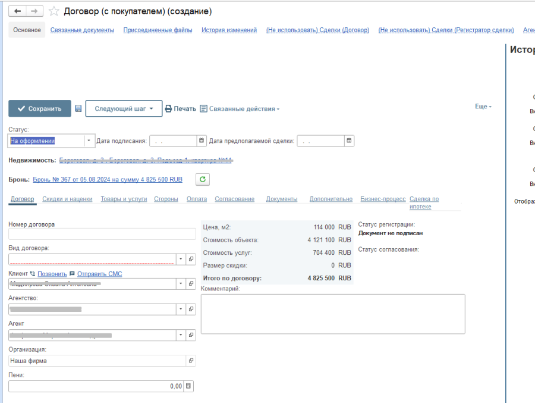Open calendar for Дата предполагаемой сделки
This screenshot has width=535, height=403.
[349, 141]
